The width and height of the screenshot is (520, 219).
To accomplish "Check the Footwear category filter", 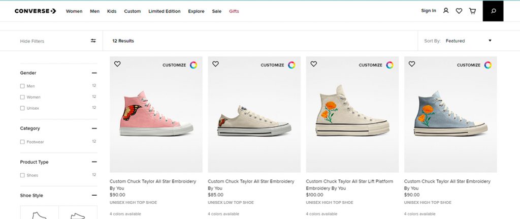I will [x=22, y=142].
